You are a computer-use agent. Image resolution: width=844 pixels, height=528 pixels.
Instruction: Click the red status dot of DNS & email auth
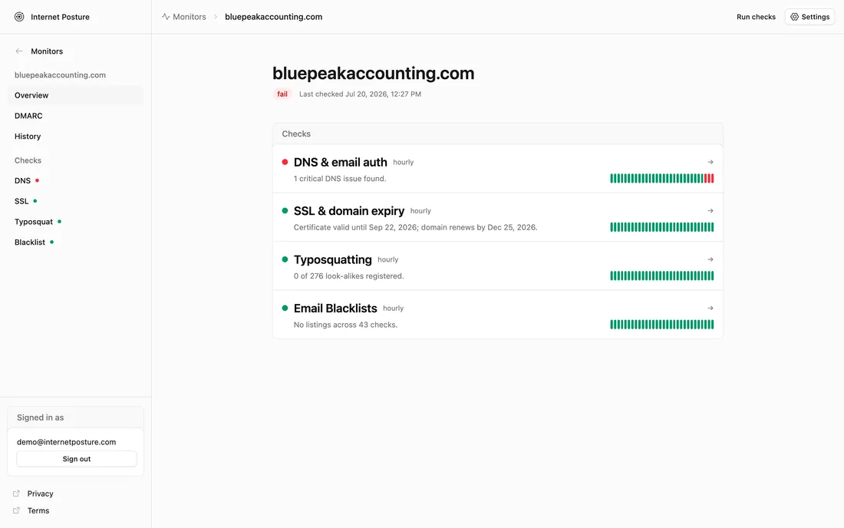tap(285, 162)
